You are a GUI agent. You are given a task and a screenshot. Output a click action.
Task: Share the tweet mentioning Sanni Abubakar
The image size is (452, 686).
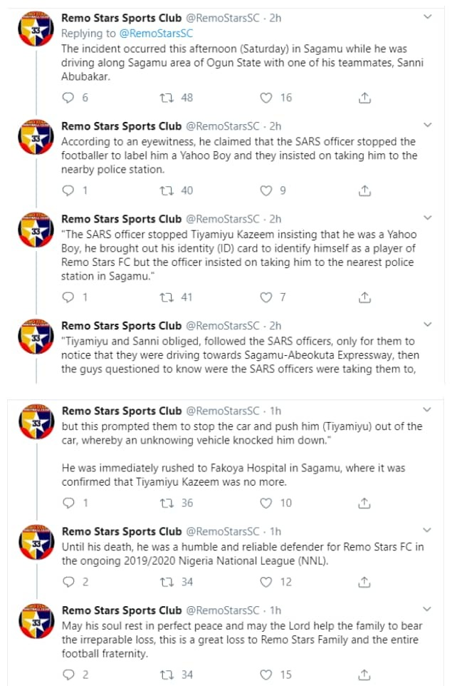pos(364,98)
